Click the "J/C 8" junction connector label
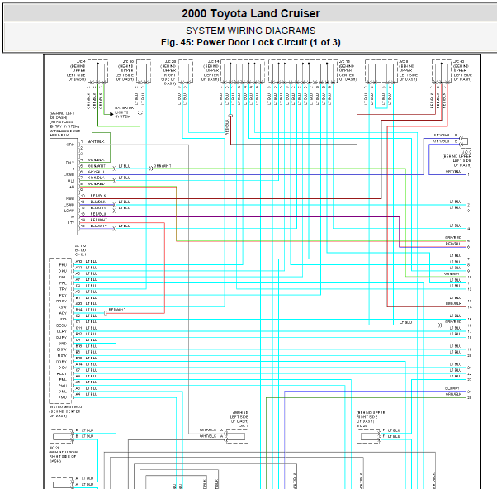The width and height of the screenshot is (497, 489). 404,61
